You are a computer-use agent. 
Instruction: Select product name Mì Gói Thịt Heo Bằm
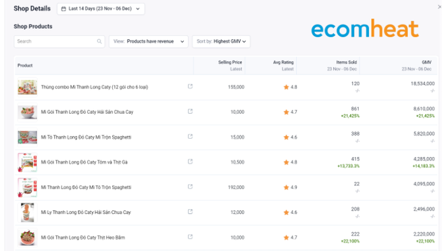(82, 237)
